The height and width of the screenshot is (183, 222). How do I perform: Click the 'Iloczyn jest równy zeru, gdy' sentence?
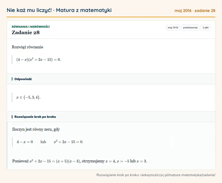click(x=36, y=129)
